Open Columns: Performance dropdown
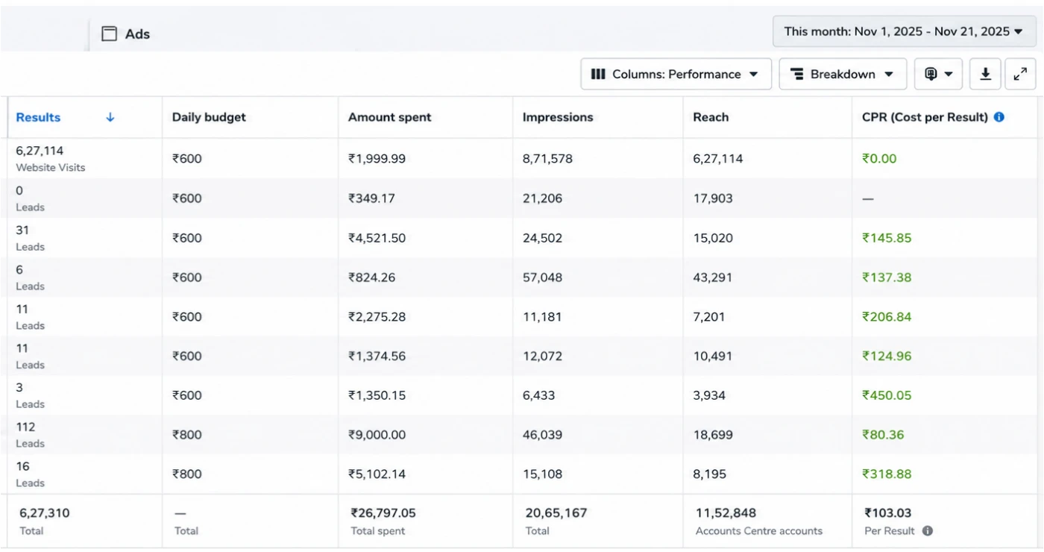Screen dimensions: 1044x552 click(x=676, y=74)
